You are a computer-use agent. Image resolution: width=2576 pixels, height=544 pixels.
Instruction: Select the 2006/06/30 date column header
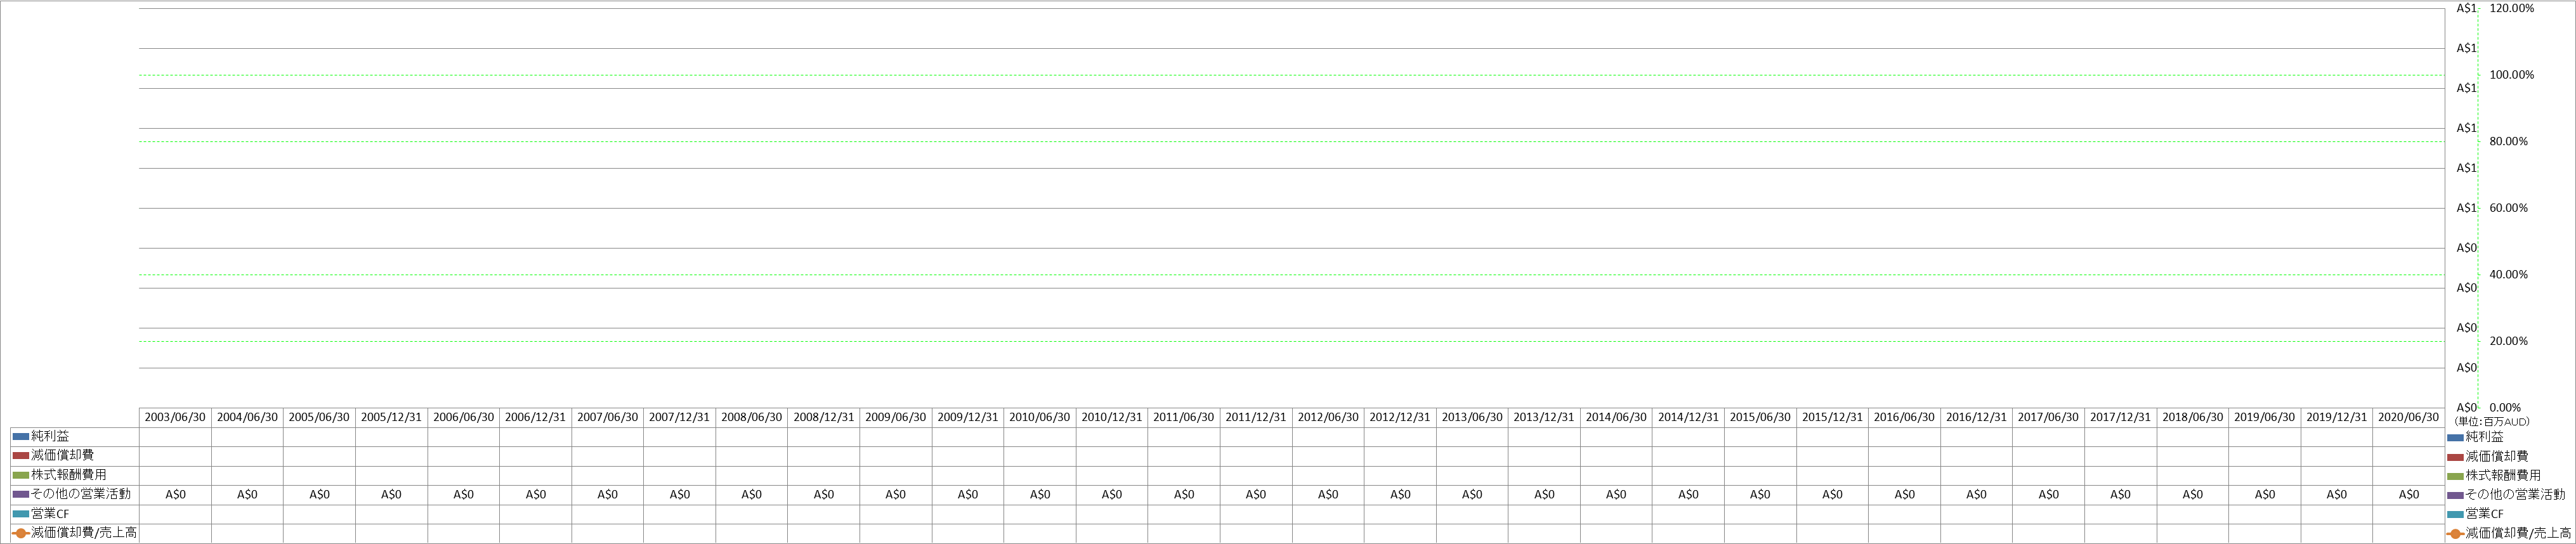tap(463, 417)
